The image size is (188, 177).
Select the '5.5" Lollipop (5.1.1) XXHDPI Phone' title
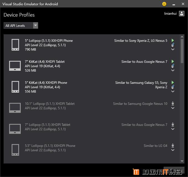coord(50,146)
